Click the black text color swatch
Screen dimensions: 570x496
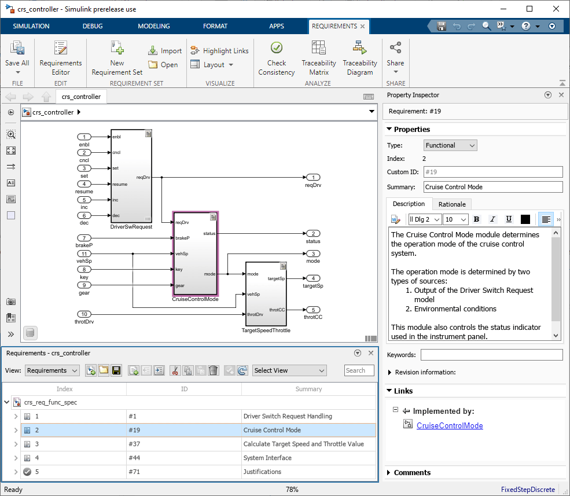(525, 219)
